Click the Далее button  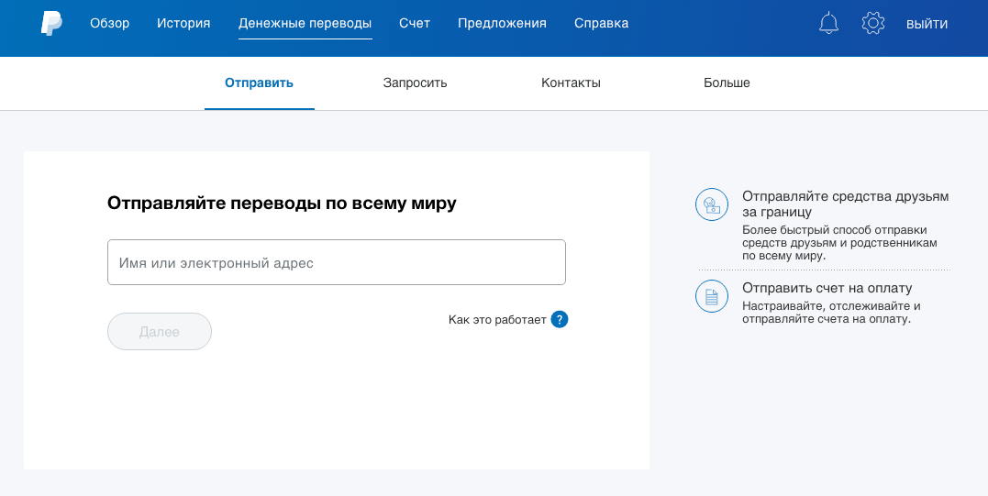click(160, 331)
